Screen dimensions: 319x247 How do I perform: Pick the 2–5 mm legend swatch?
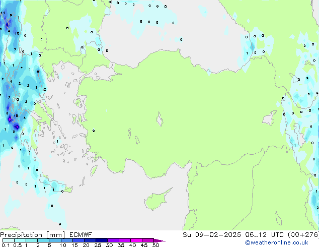(43, 240)
